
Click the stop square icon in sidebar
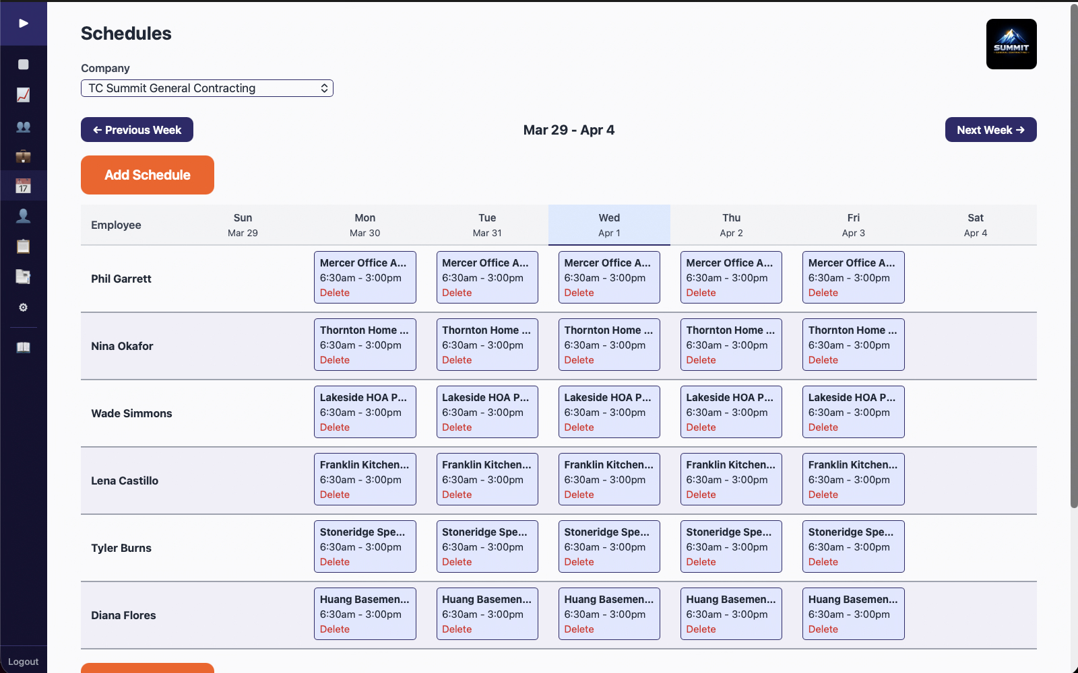click(x=24, y=65)
